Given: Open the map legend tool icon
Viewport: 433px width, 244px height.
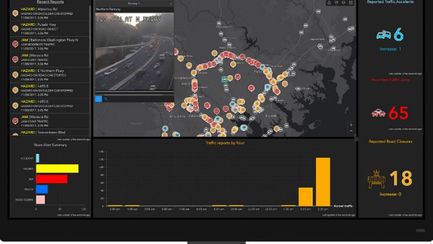Looking at the screenshot, I should tap(336, 3).
